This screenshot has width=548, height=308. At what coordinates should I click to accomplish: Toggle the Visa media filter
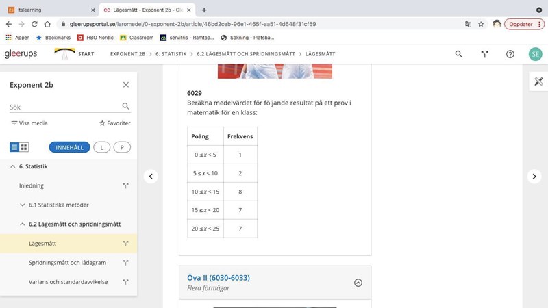coord(29,123)
